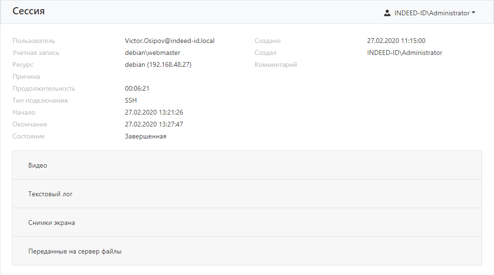Click the session duration 00:06:21
Image resolution: width=494 pixels, height=275 pixels.
(137, 89)
